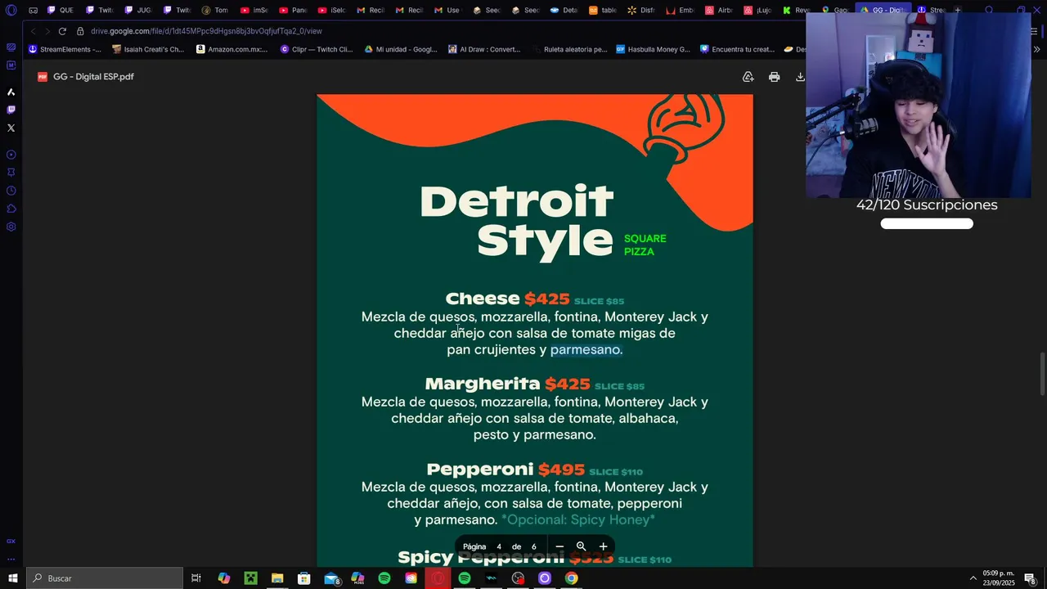Zoom out of the PDF page

coord(559,546)
